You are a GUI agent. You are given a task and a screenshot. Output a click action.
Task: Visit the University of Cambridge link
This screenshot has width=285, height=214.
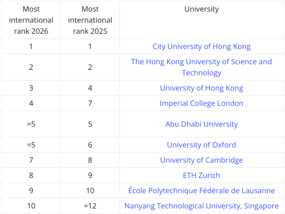click(x=201, y=160)
